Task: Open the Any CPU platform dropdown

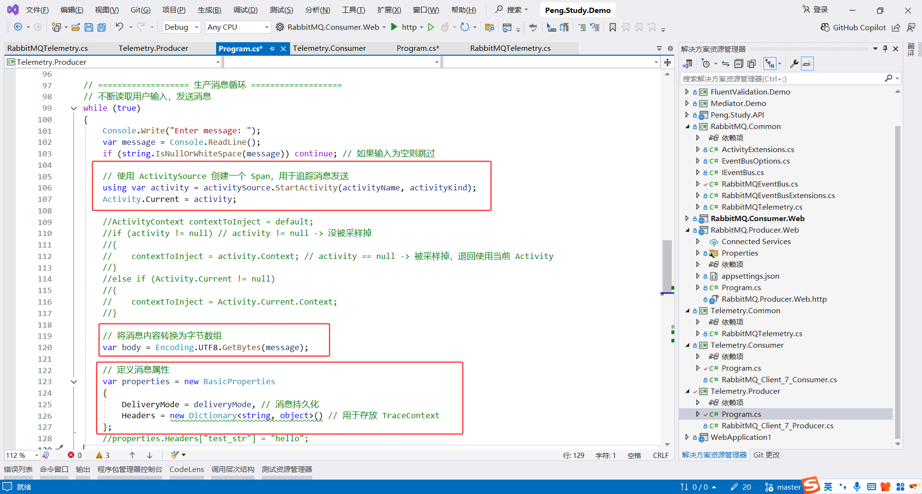Action: click(x=238, y=27)
